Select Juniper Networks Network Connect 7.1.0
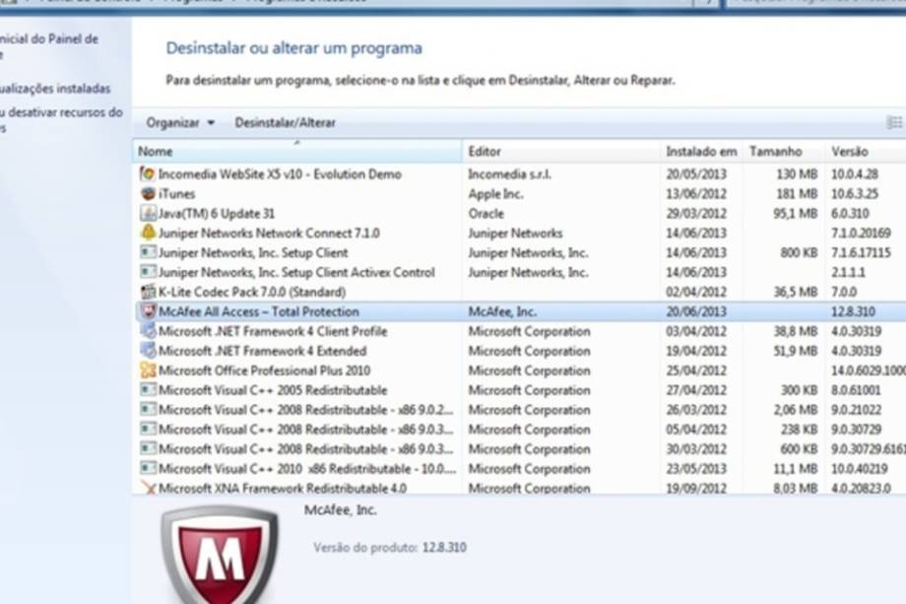This screenshot has height=604, width=906. tap(520, 233)
